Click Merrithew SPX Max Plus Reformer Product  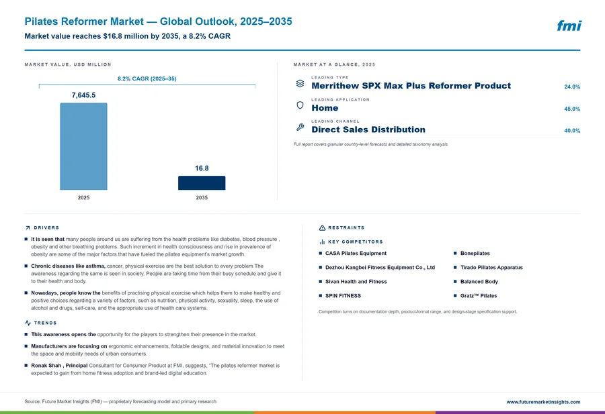point(411,85)
